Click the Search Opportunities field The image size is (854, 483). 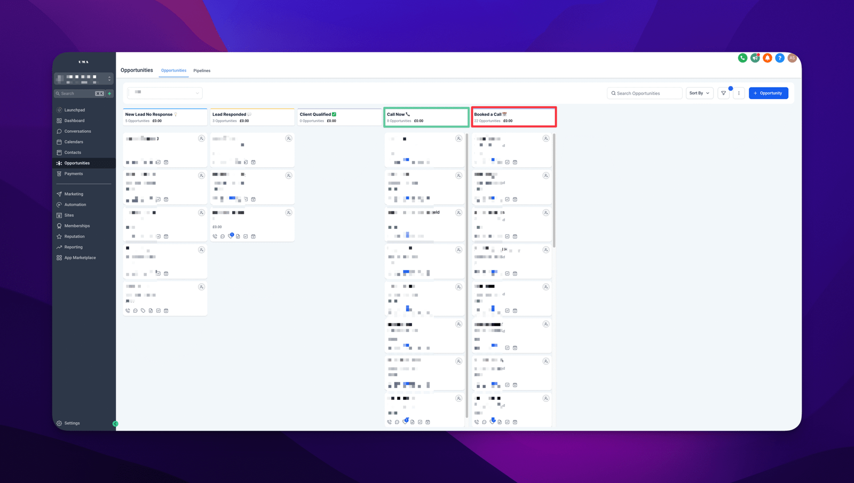pyautogui.click(x=645, y=93)
